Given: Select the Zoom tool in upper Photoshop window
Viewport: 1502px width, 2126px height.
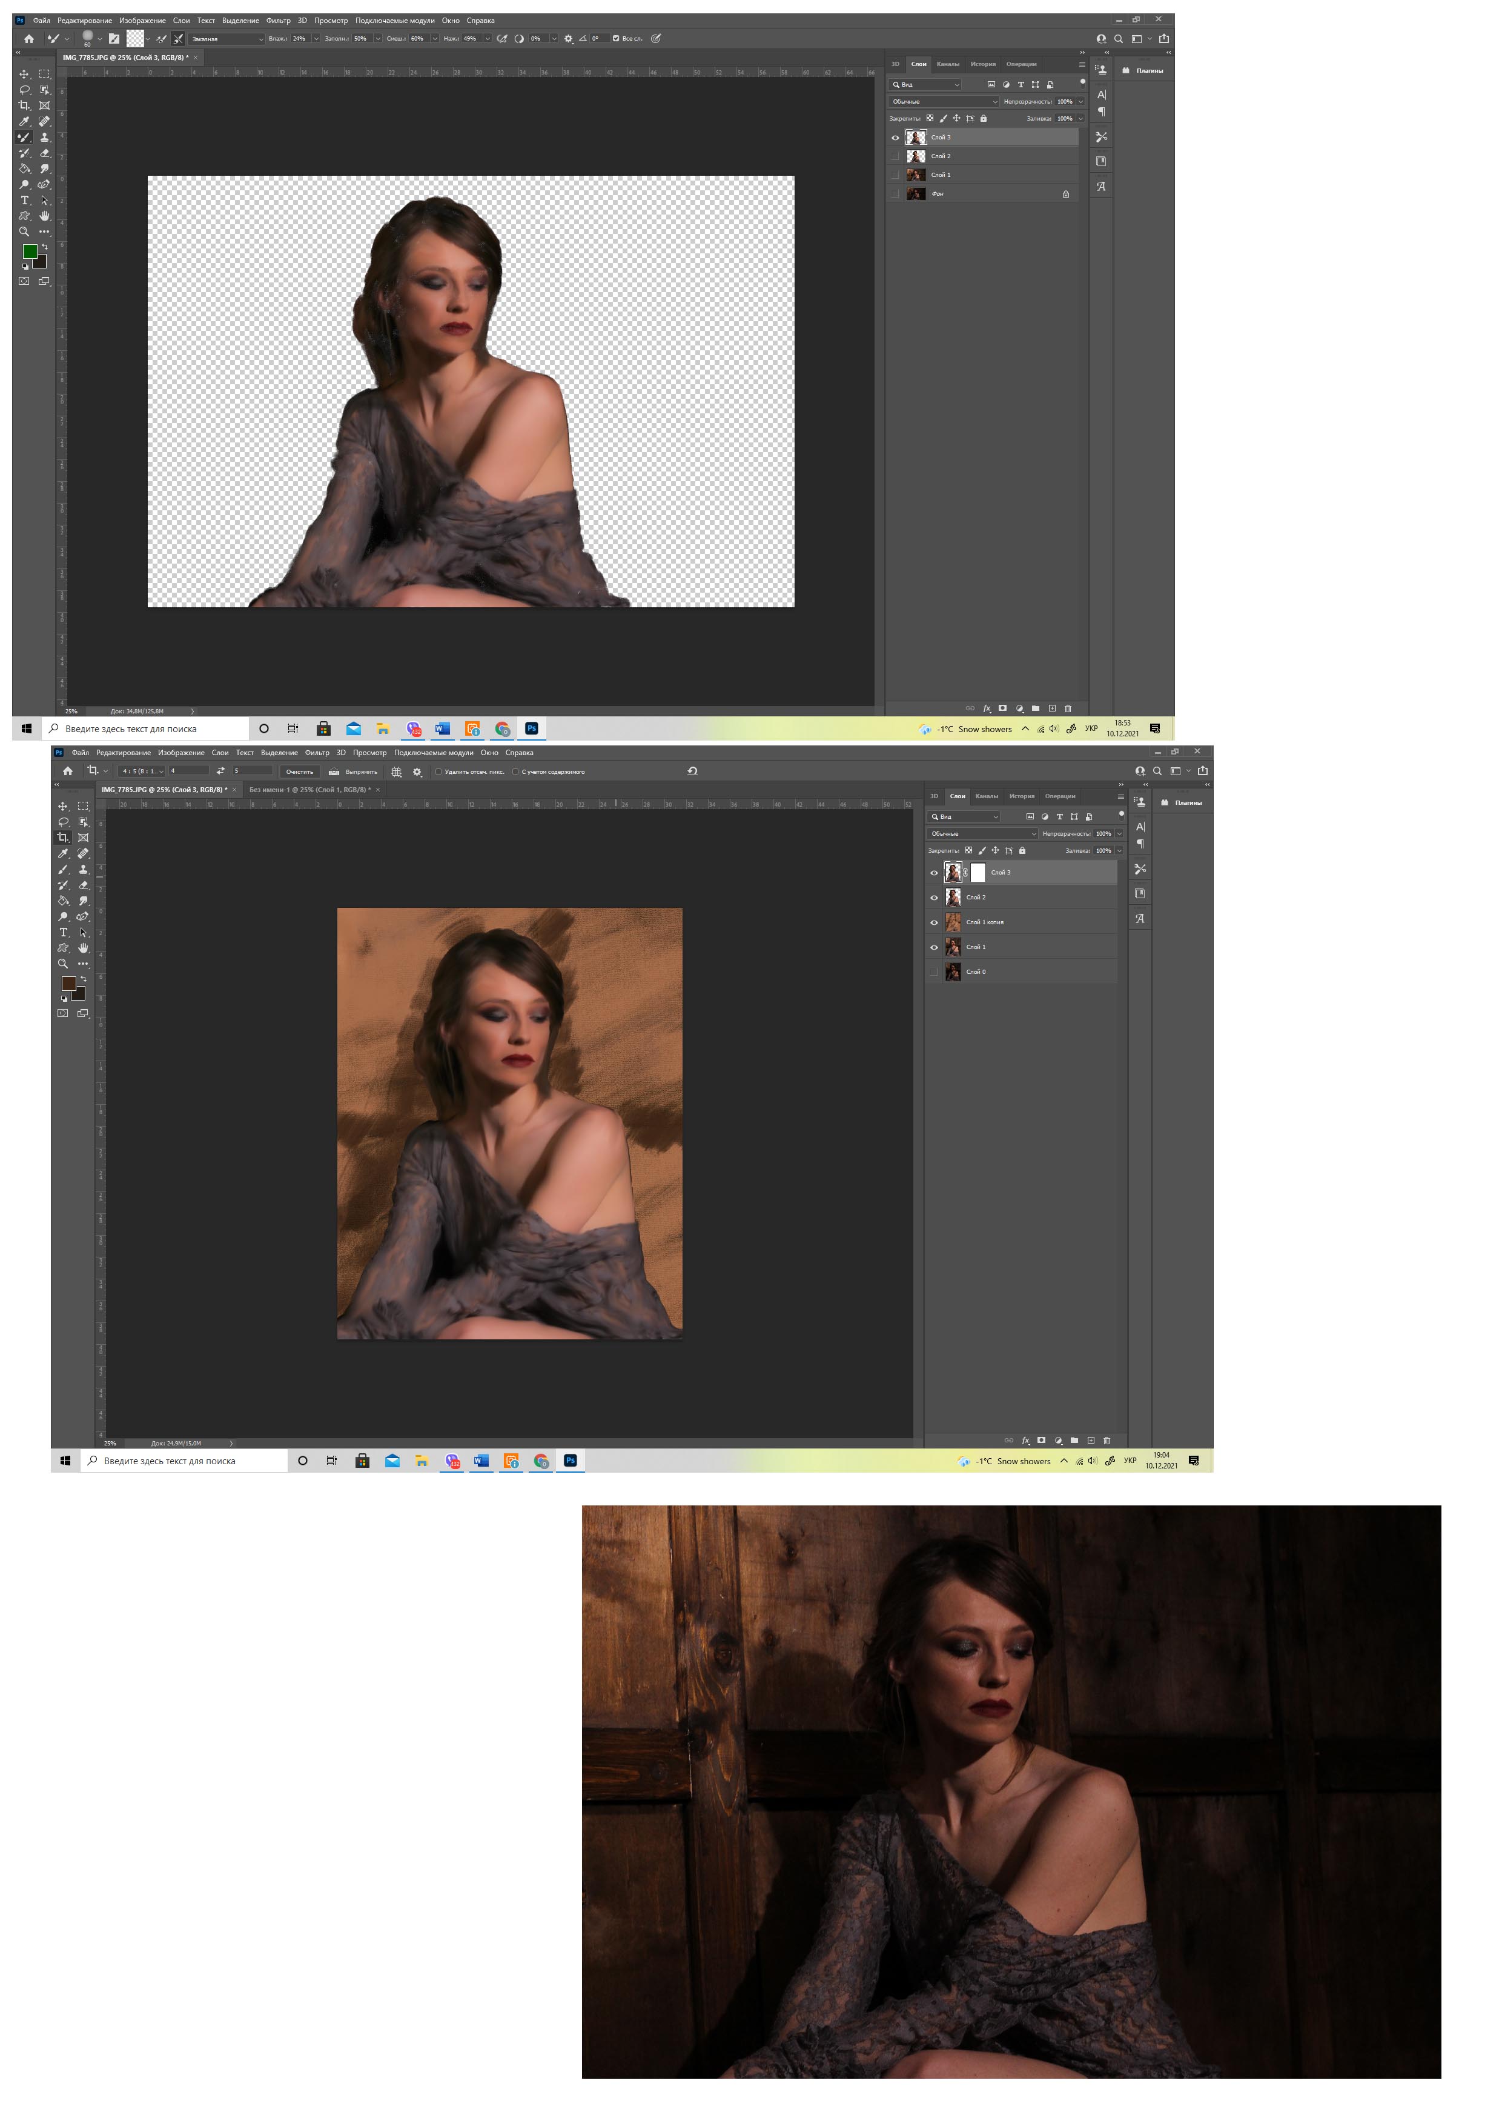Looking at the screenshot, I should pyautogui.click(x=24, y=232).
